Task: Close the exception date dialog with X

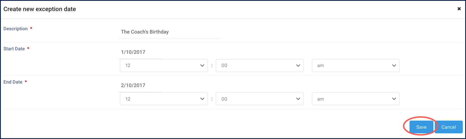Action: (x=459, y=9)
